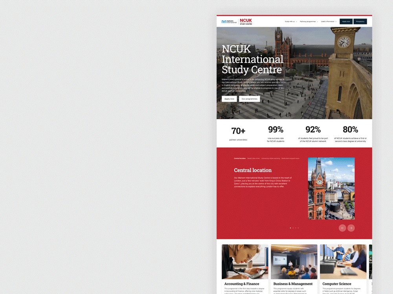
Task: Open the Computer Science card image
Action: [343, 262]
